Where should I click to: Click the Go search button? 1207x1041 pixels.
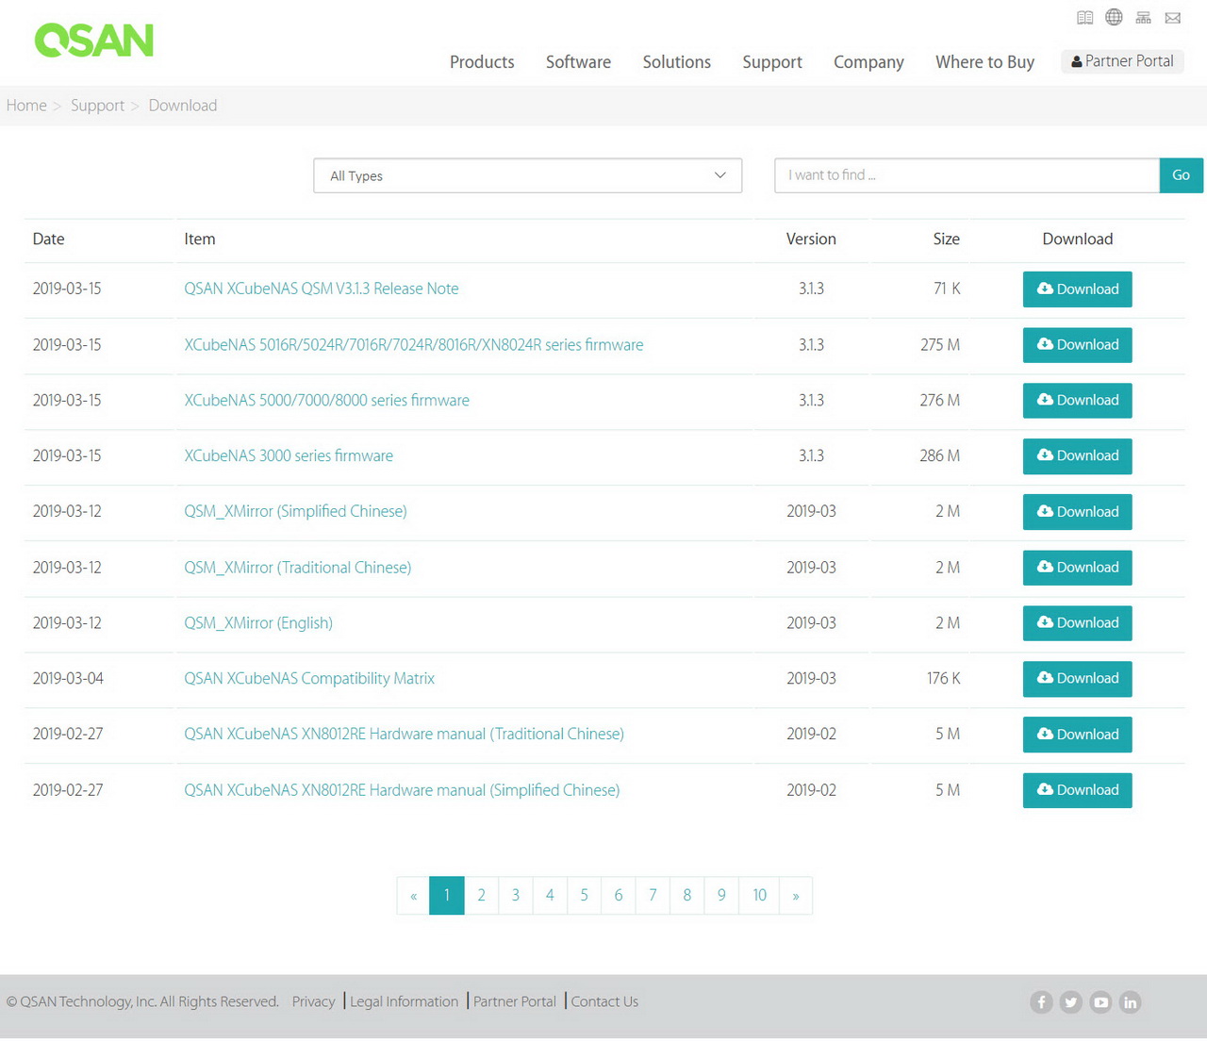[1182, 175]
